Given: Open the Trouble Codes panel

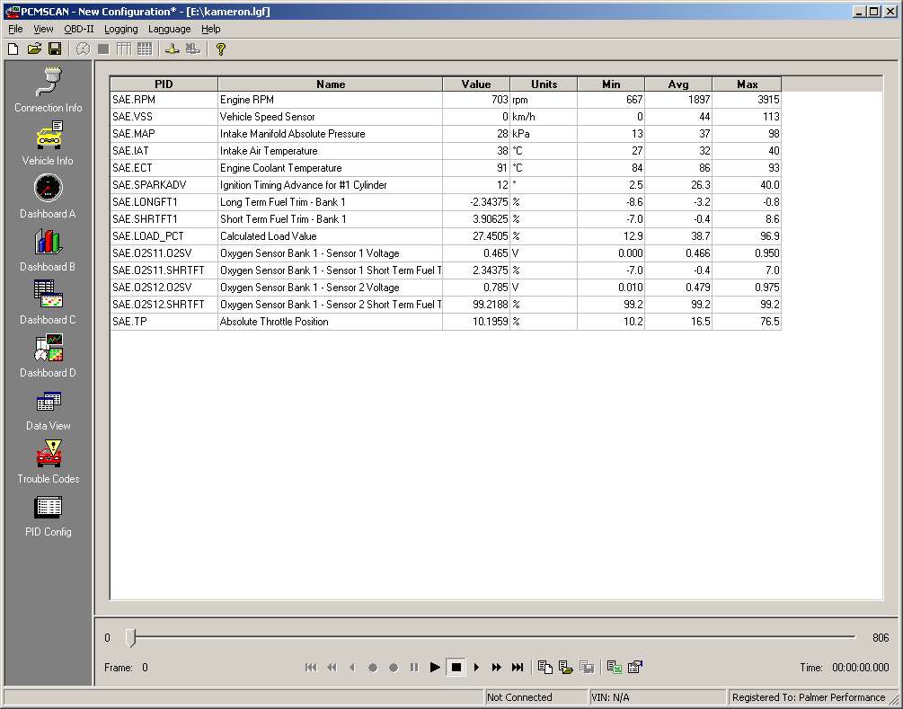Looking at the screenshot, I should [49, 461].
